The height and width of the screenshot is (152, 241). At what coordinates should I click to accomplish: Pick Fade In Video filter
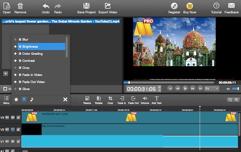[41, 75]
